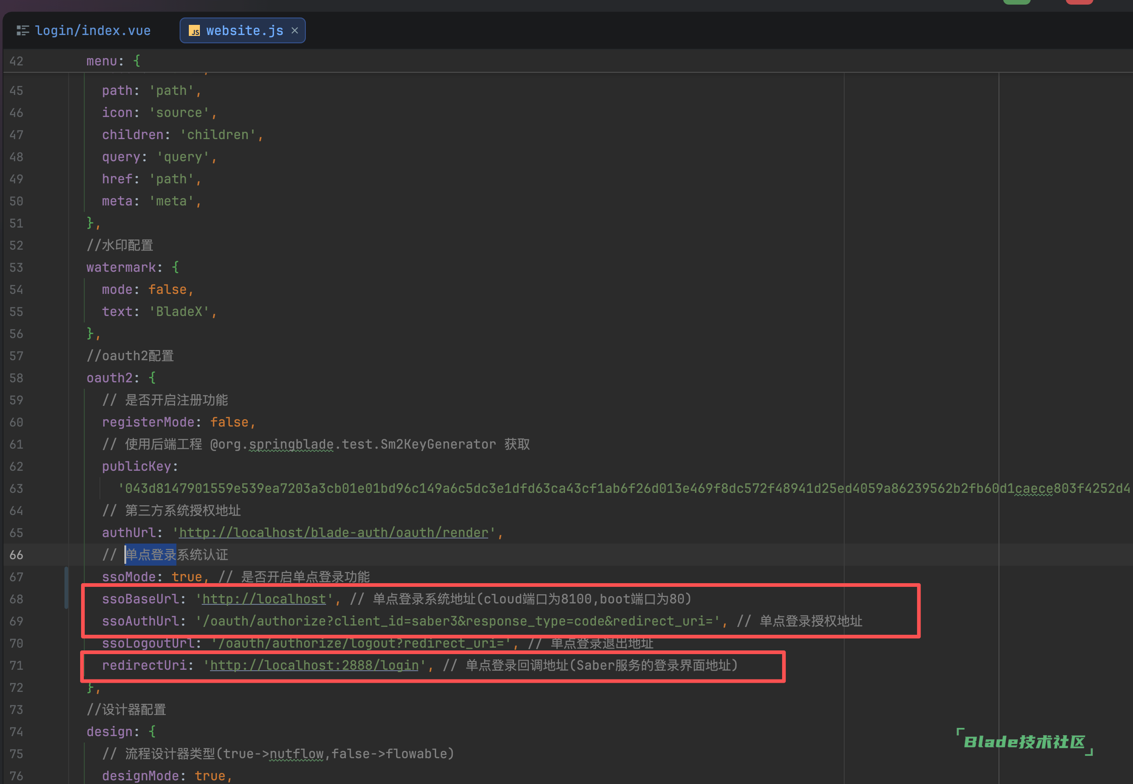Click the long publicKey string '043d8147901559e...'
This screenshot has height=784, width=1133.
point(624,488)
